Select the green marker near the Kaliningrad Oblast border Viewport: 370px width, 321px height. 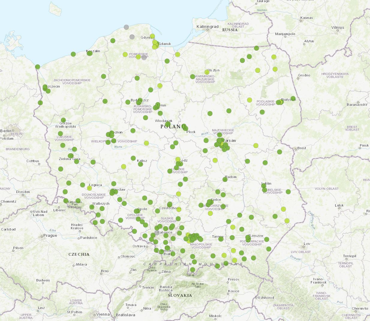(x=256, y=48)
